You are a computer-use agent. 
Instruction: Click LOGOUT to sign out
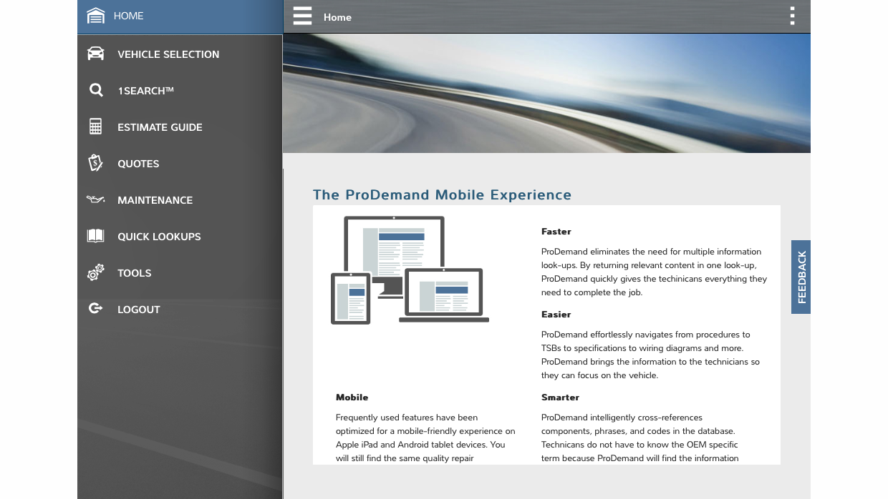pyautogui.click(x=139, y=309)
